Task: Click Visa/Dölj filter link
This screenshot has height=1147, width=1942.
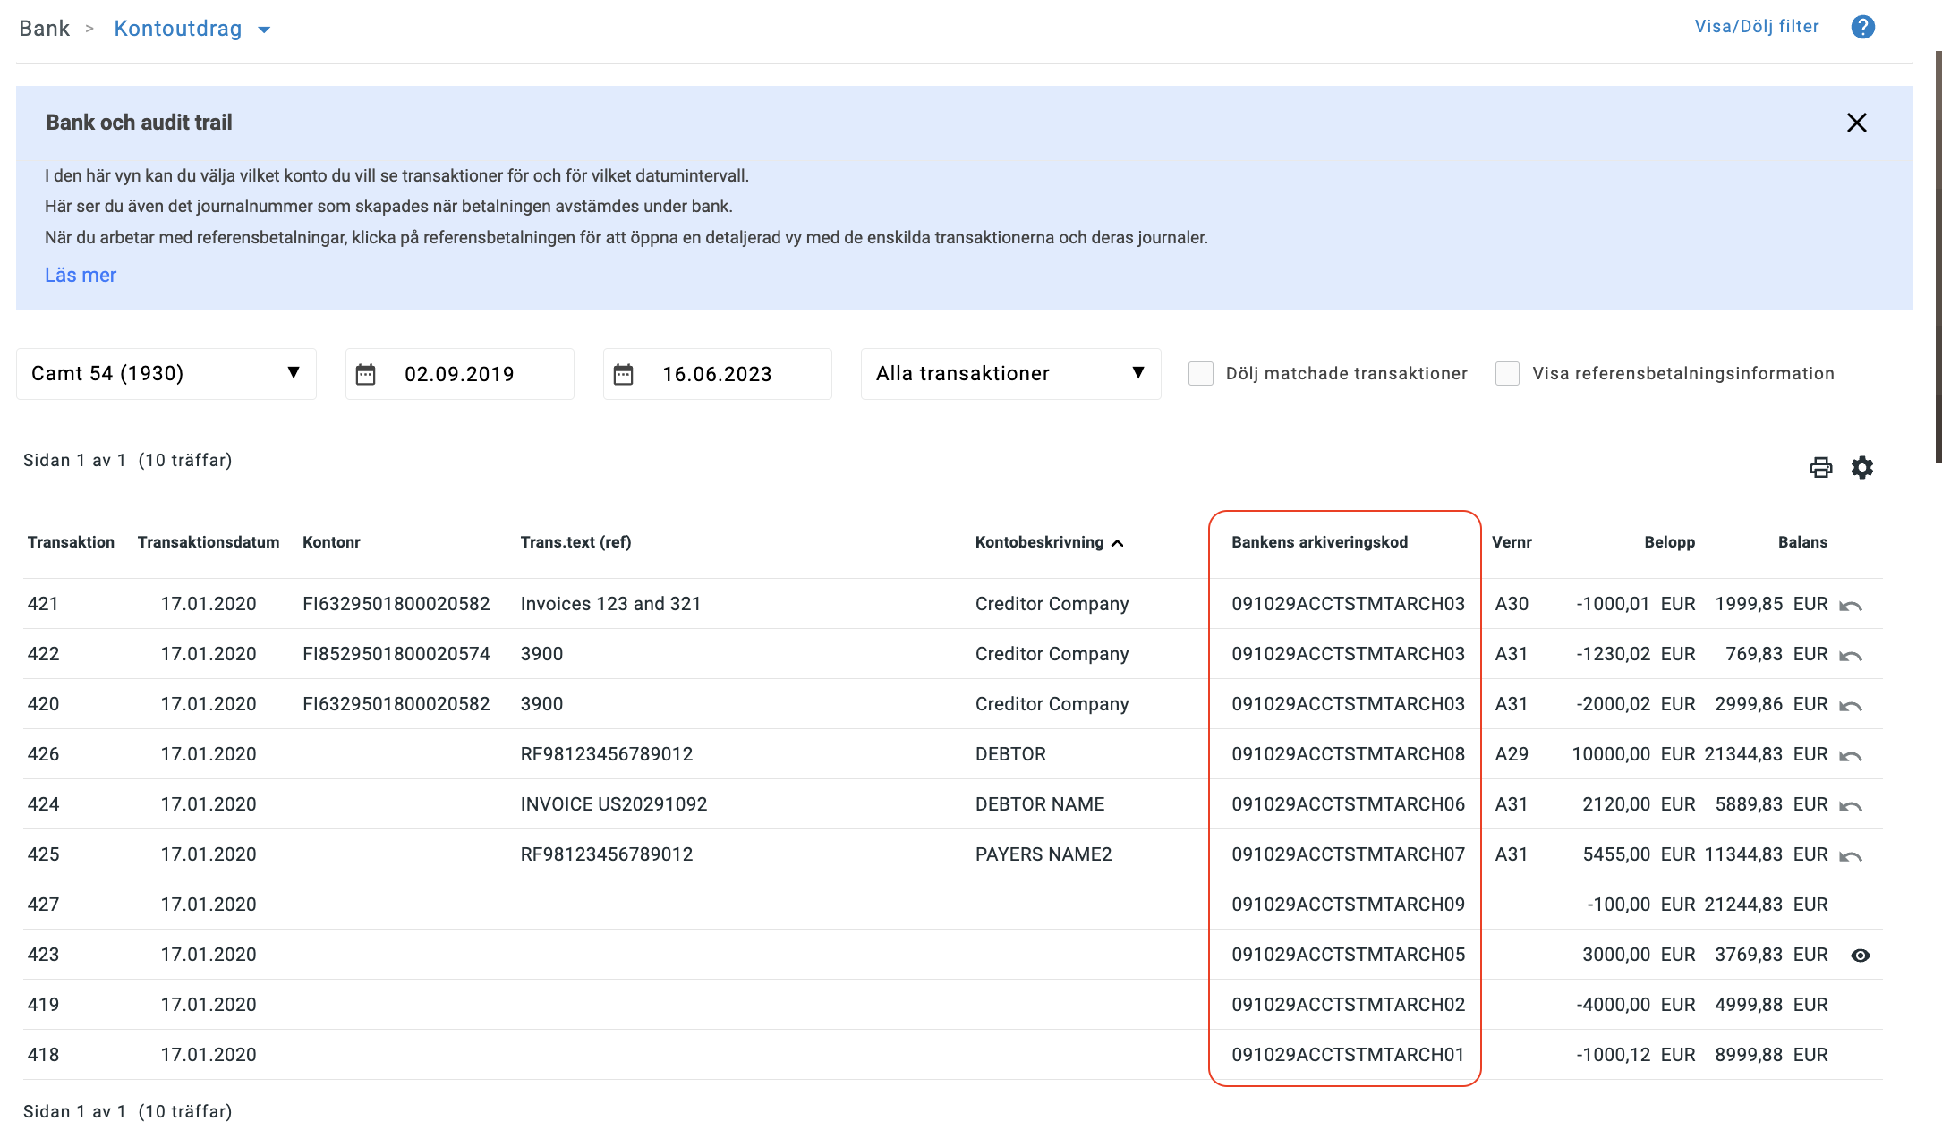Action: [x=1755, y=26]
